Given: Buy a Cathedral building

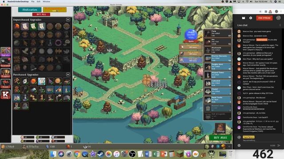Looking at the screenshot, I should (218, 83).
